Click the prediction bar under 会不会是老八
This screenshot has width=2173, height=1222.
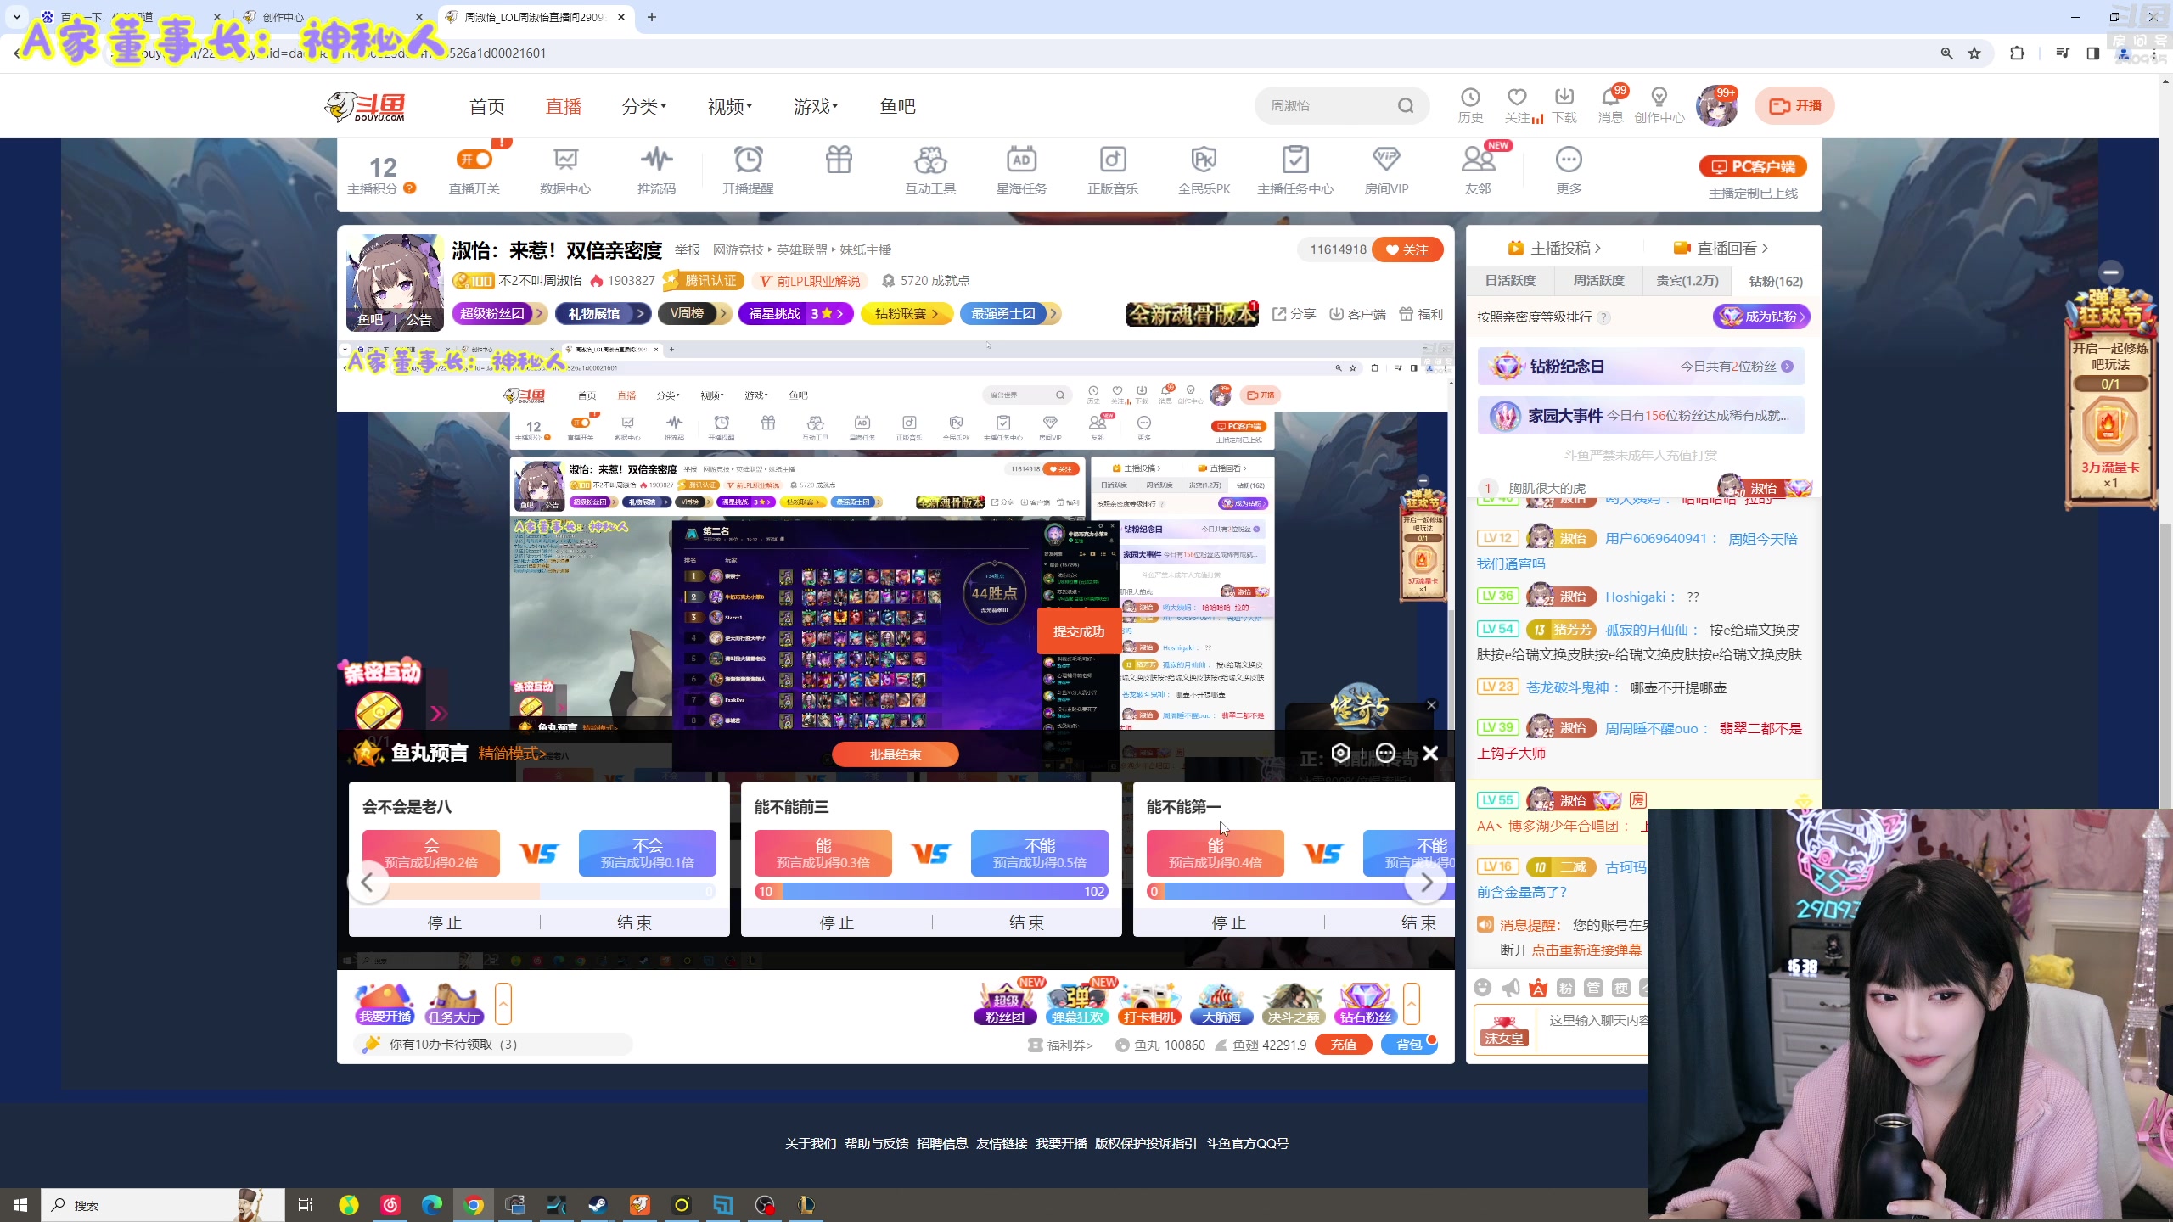point(539,891)
